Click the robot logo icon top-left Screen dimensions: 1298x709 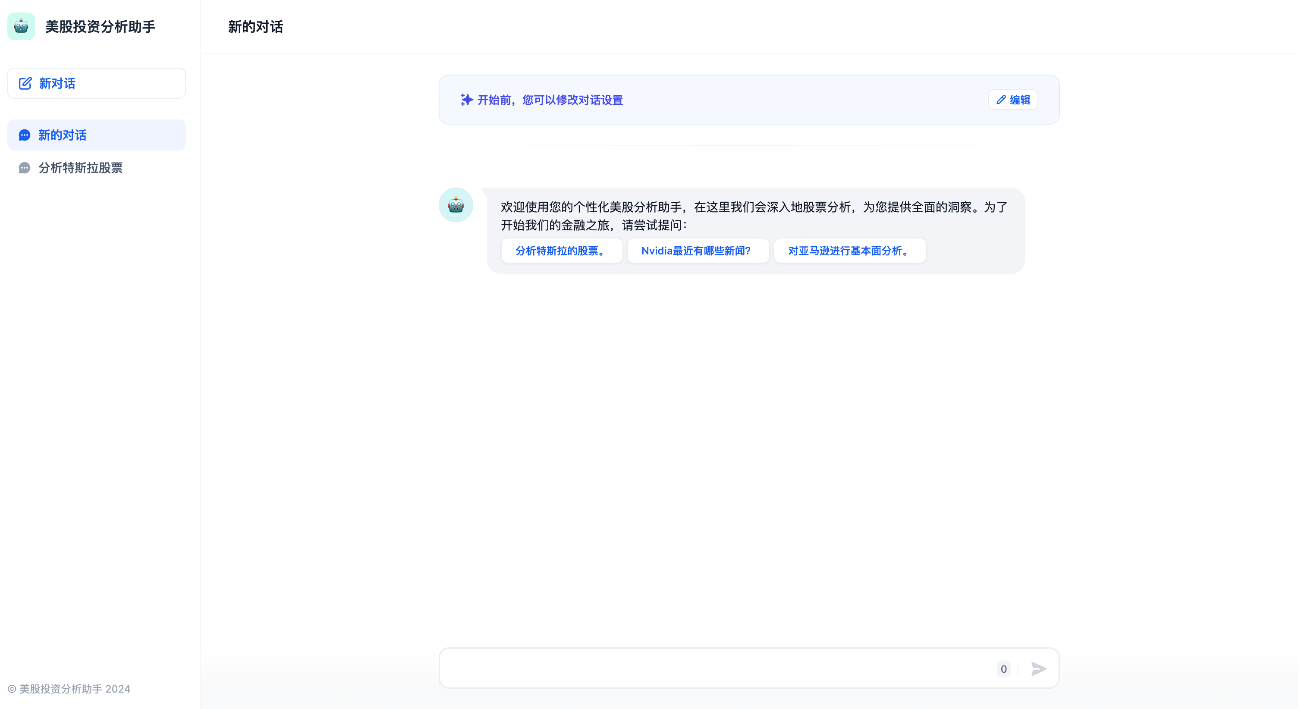click(x=21, y=26)
